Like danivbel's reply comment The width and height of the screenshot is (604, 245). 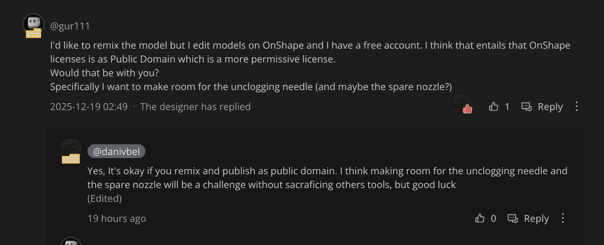(480, 218)
